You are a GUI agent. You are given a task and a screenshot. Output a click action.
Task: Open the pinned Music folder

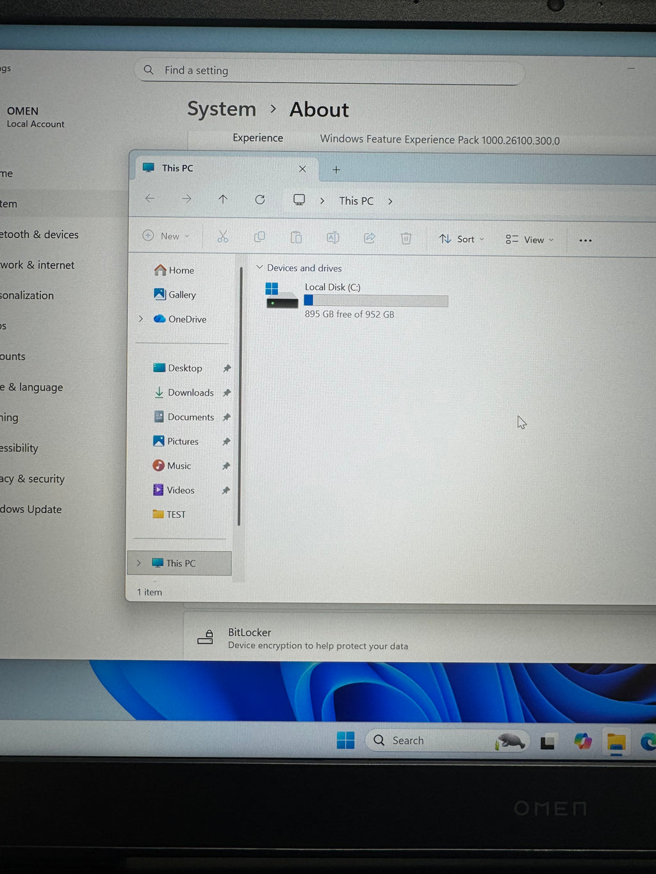(172, 465)
